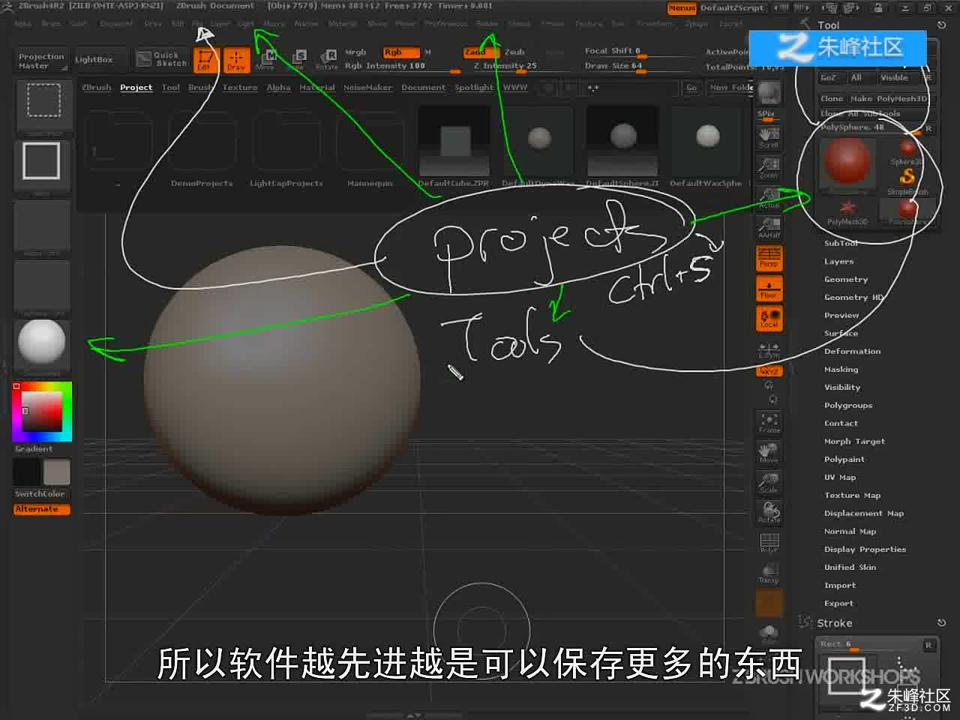Toggle the Rgb channel button
This screenshot has width=960, height=720.
[401, 52]
